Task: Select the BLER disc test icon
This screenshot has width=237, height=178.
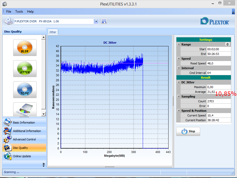Action: [25, 48]
